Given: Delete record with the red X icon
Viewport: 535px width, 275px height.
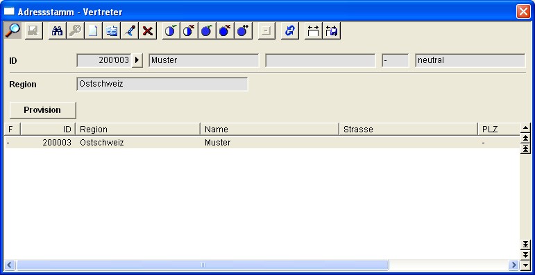Looking at the screenshot, I should (x=147, y=31).
